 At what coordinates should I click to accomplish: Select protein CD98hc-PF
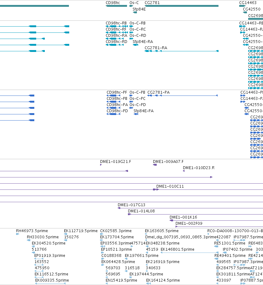point(117,92)
